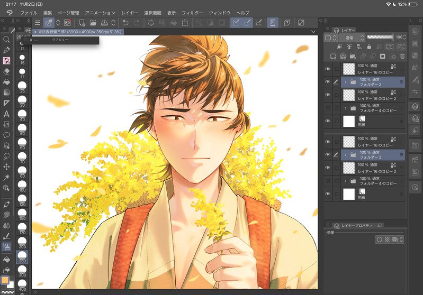Click the Tone effect button in Layer Property
The width and height of the screenshot is (423, 295).
tap(387, 239)
